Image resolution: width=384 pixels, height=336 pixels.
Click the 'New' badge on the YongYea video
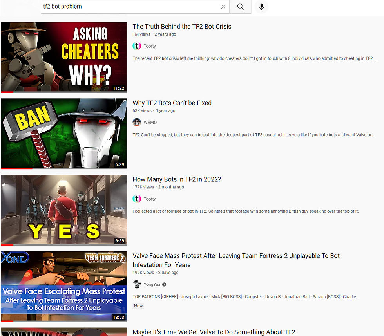click(x=138, y=306)
